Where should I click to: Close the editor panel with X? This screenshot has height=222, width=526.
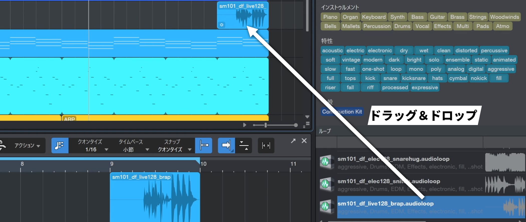(304, 141)
